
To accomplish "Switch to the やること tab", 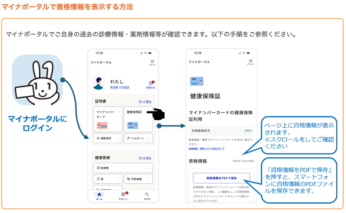I will pyautogui.click(x=123, y=196).
